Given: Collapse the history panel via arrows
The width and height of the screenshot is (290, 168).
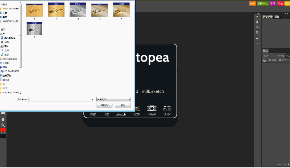Looking at the screenshot, I should pos(286,14).
